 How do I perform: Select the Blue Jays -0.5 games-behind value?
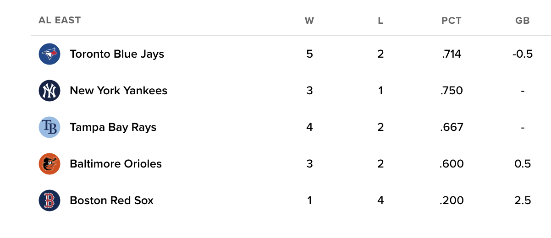[523, 54]
